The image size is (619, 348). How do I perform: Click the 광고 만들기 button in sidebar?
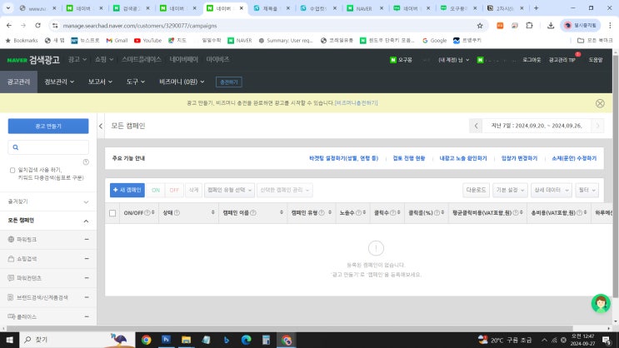coord(48,127)
